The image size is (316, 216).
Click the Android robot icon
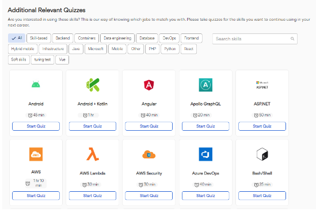[x=36, y=84]
